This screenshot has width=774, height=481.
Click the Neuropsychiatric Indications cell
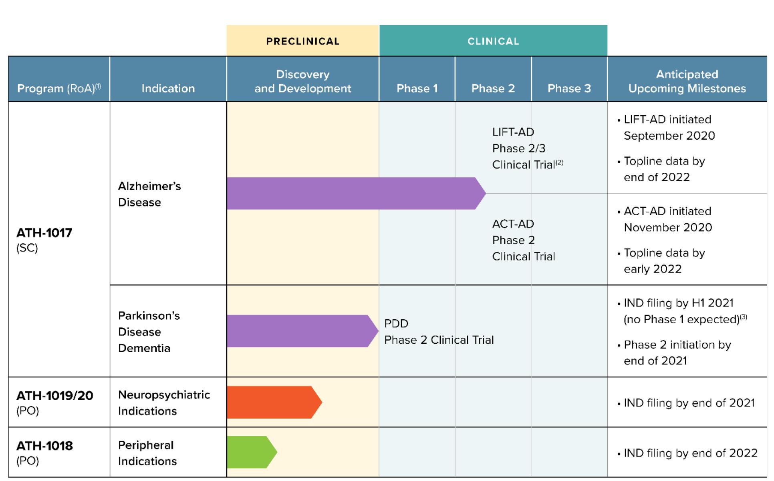click(x=163, y=403)
